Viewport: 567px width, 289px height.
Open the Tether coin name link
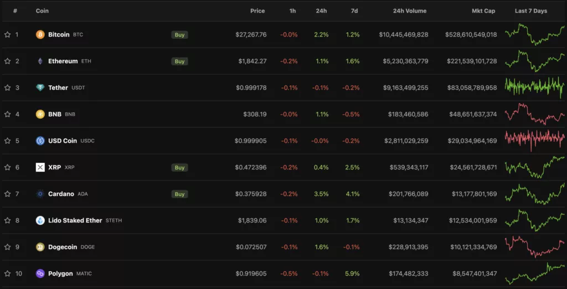click(x=58, y=87)
